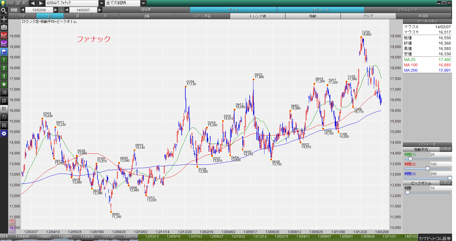Select the 日 daily timeframe tab

[50, 16]
